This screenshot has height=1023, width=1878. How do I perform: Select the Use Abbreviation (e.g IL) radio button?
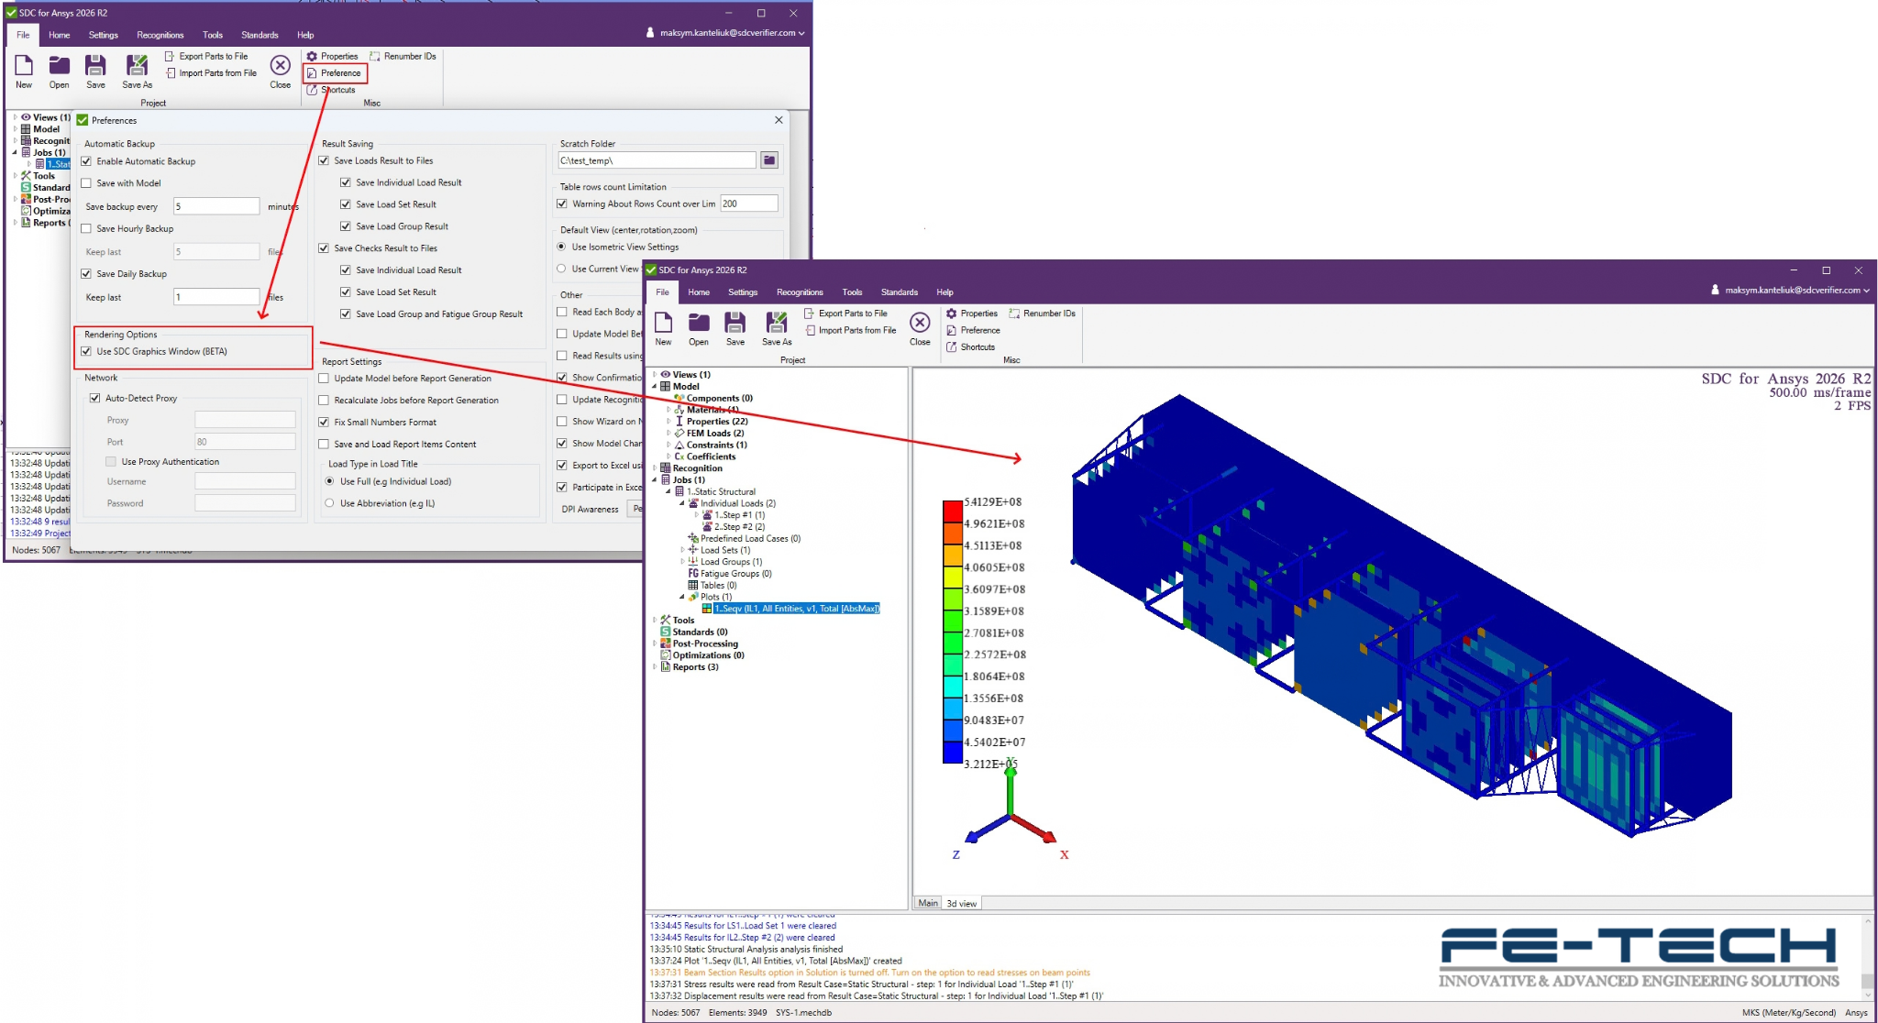pyautogui.click(x=329, y=503)
